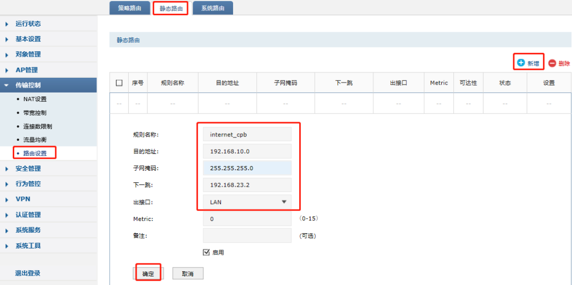Click the 取消 button
This screenshot has height=285, width=572.
188,274
